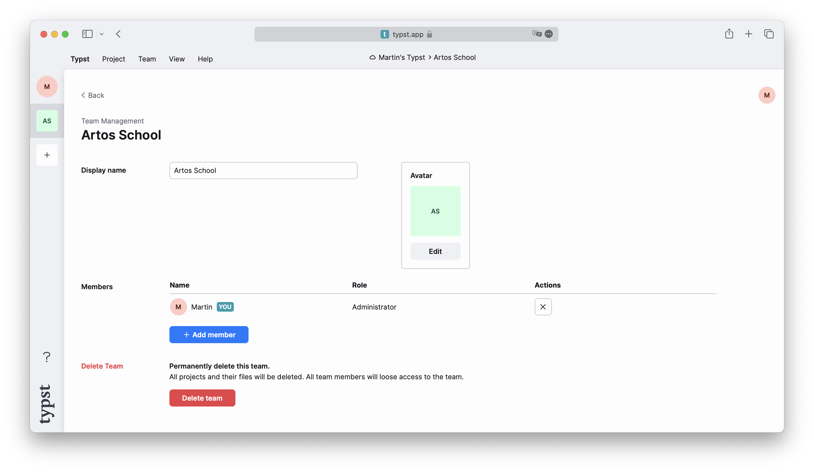Open a new browser tab with plus
The image size is (814, 472).
coord(749,34)
